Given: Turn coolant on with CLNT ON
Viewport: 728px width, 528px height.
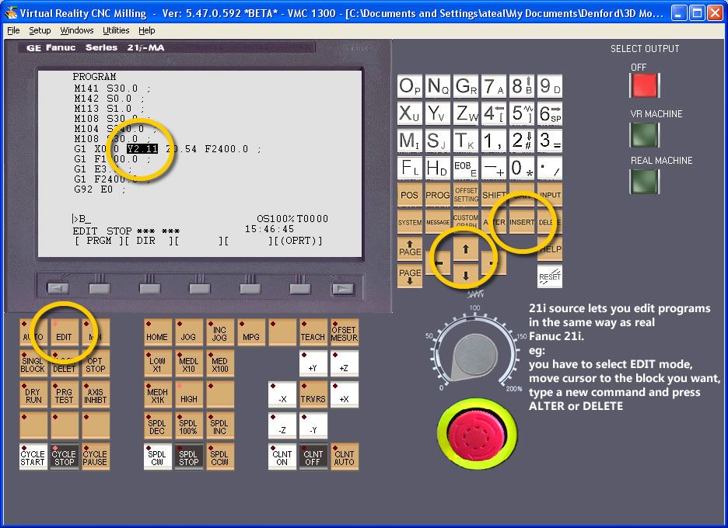Looking at the screenshot, I should 282,457.
